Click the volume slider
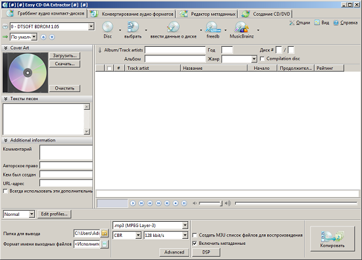This screenshot has width=362, height=260. pyautogui.click(x=211, y=203)
